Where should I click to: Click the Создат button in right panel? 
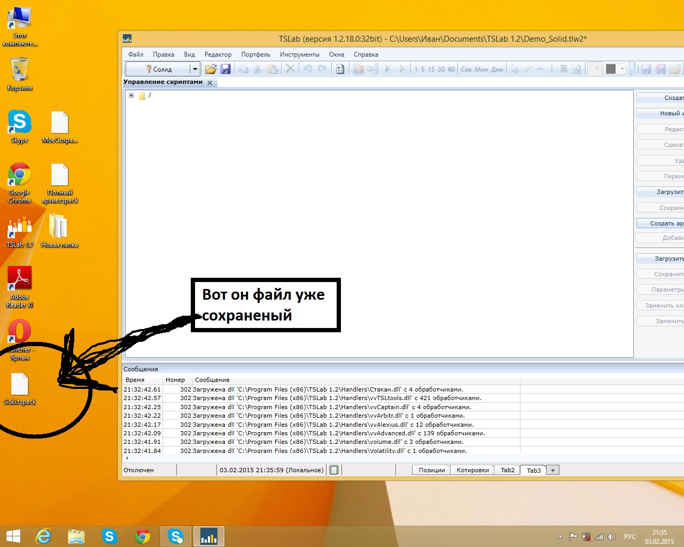point(660,98)
